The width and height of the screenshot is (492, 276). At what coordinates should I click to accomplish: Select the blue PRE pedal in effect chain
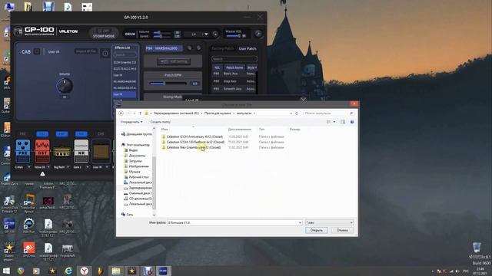tap(23, 151)
